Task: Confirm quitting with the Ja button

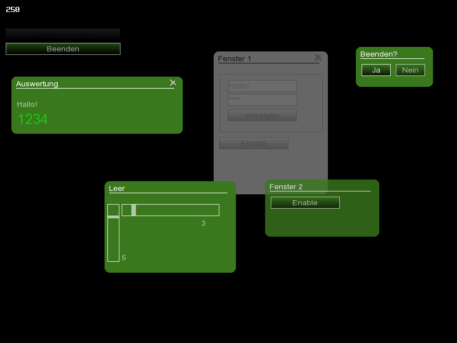Action: coord(376,70)
